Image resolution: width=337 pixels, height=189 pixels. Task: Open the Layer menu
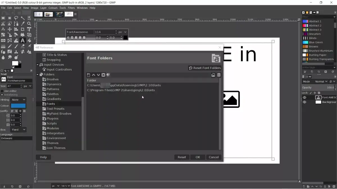coord(43,8)
